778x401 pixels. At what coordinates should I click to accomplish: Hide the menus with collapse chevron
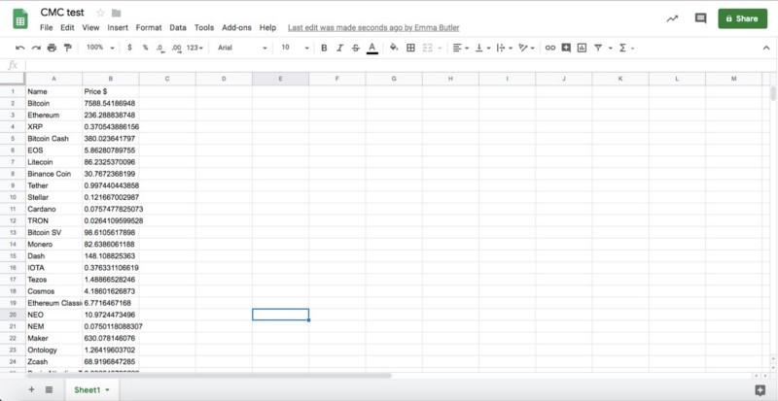click(765, 48)
